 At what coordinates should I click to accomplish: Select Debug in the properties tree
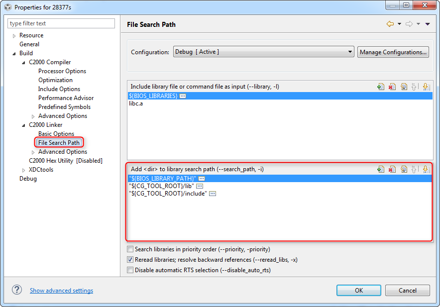[x=28, y=179]
